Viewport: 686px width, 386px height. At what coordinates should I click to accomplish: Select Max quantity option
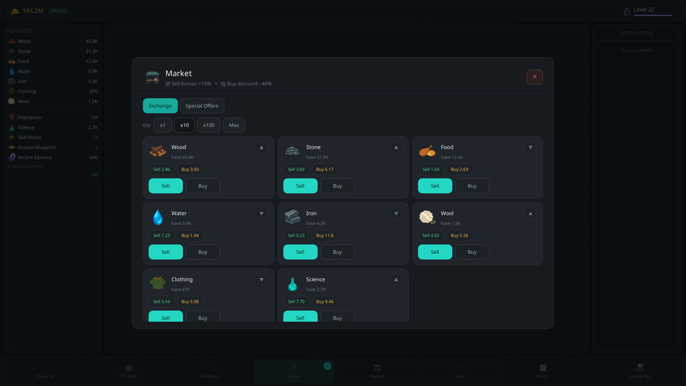[x=234, y=125]
